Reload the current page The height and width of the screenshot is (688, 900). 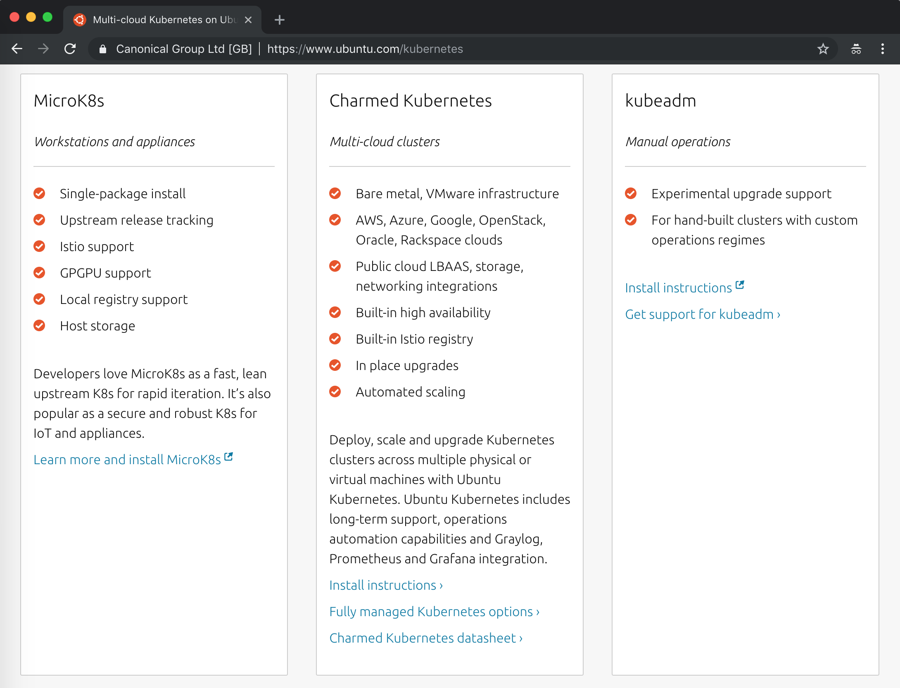[70, 49]
